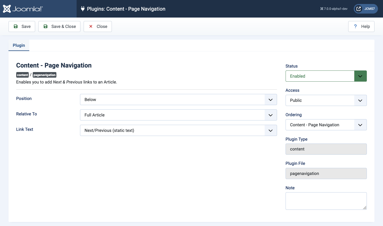The width and height of the screenshot is (383, 226).
Task: Click the Plugins: Content - Page Navigation title
Action: pos(126,9)
